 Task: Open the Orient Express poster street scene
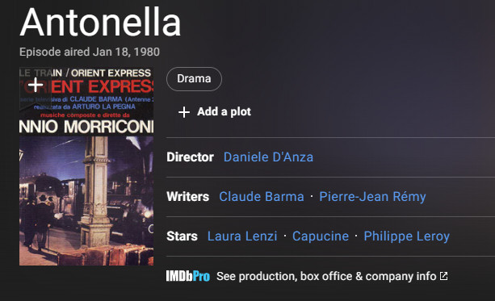point(86,201)
